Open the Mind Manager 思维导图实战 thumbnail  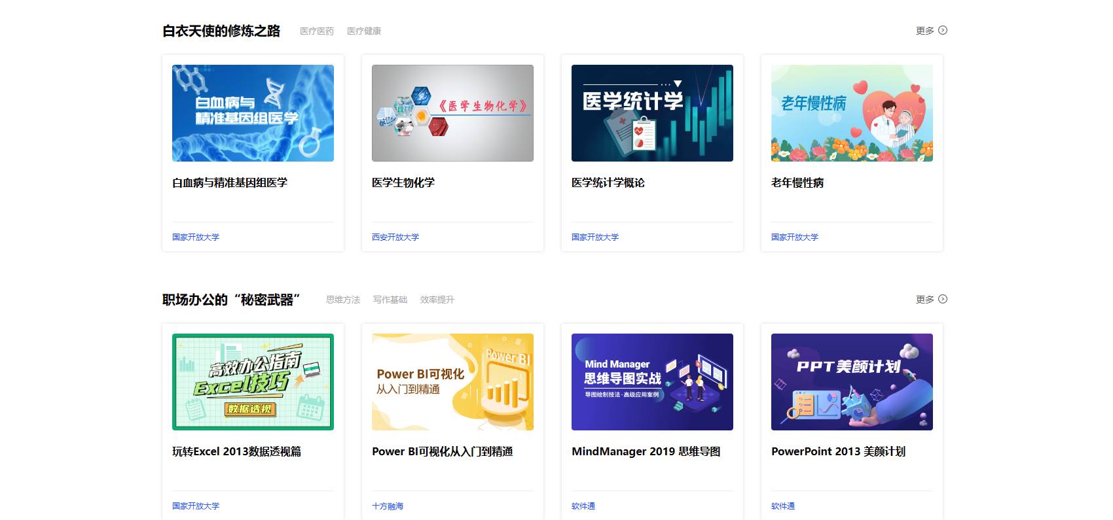pos(652,382)
